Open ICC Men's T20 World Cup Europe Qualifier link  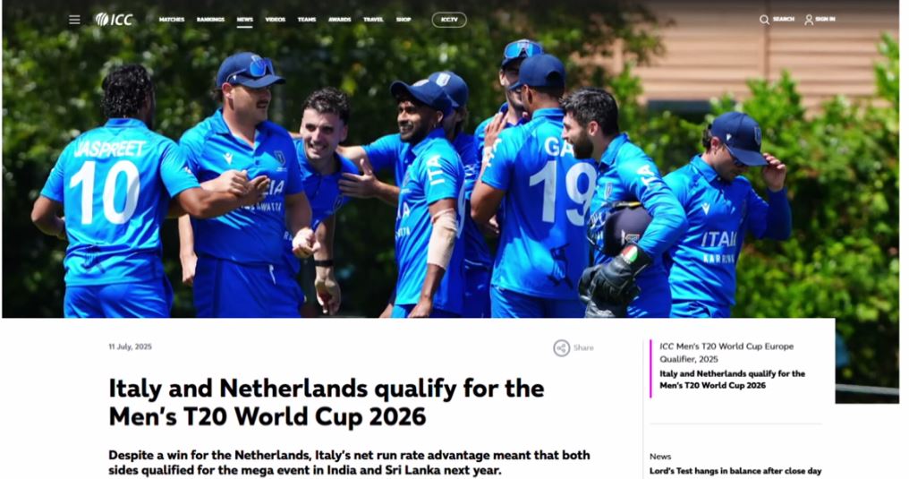tap(726, 353)
